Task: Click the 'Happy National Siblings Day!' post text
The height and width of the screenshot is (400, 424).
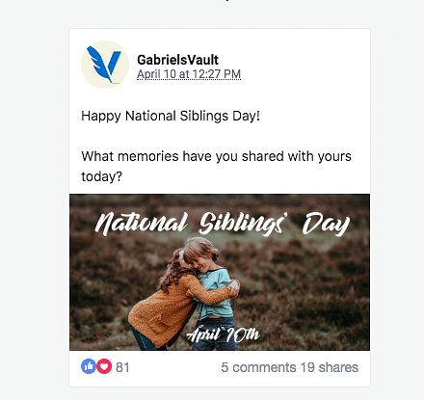Action: (171, 116)
